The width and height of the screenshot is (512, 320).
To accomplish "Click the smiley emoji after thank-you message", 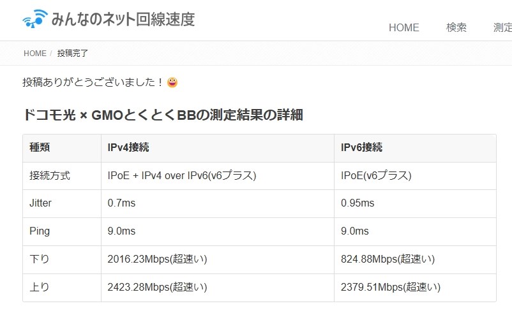I will pyautogui.click(x=172, y=82).
